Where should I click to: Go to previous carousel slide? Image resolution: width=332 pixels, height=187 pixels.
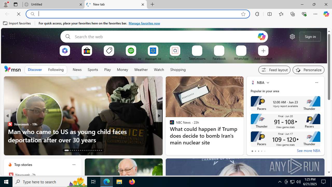pyautogui.click(x=7, y=116)
